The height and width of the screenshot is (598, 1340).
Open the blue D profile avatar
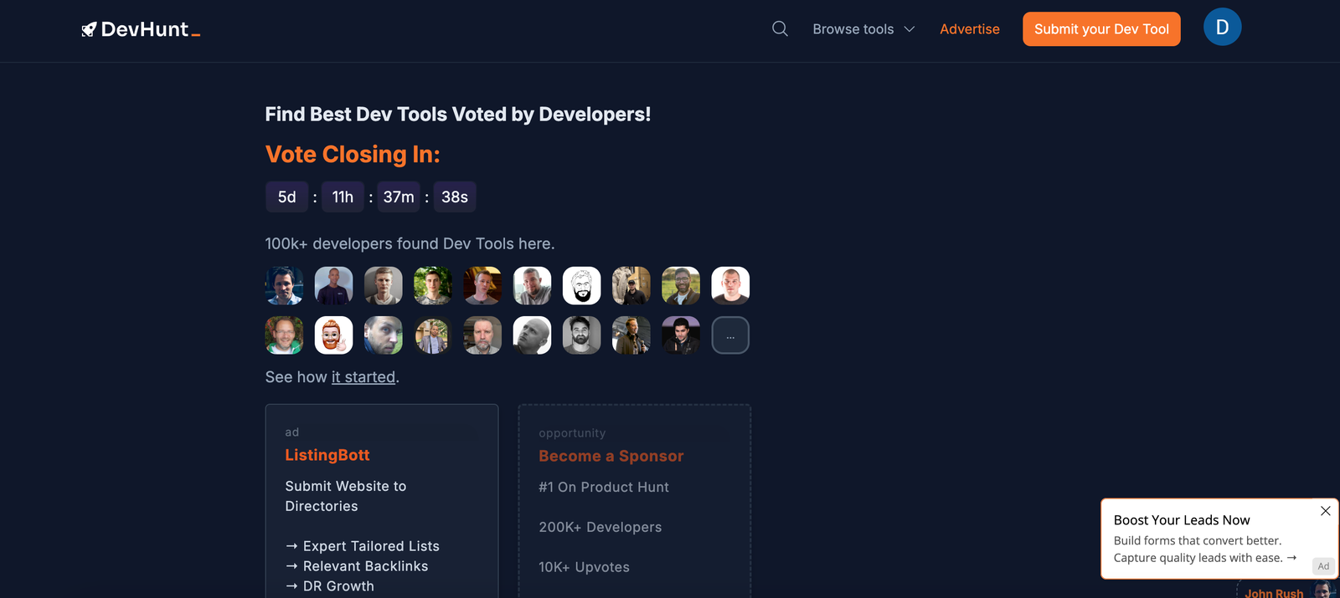click(x=1222, y=28)
